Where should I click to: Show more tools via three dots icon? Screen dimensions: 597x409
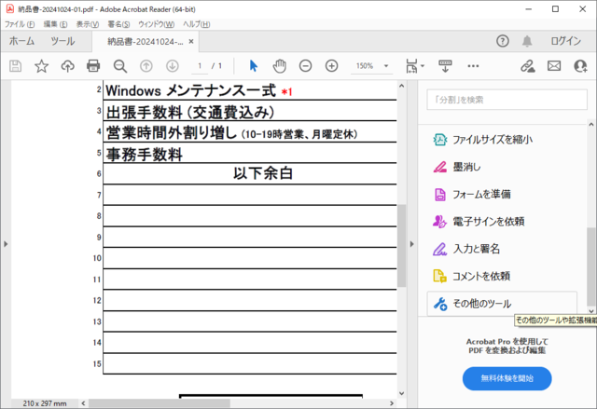[473, 66]
